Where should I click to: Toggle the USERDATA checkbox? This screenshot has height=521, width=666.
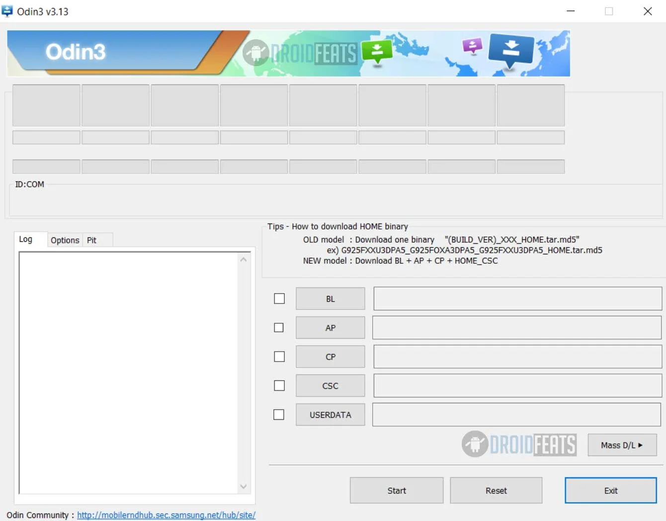279,414
